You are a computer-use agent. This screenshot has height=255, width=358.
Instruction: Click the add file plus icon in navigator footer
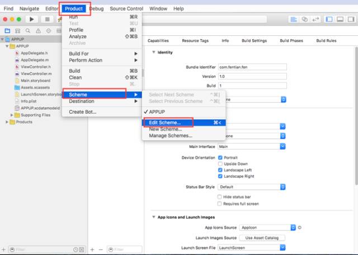tap(3, 249)
